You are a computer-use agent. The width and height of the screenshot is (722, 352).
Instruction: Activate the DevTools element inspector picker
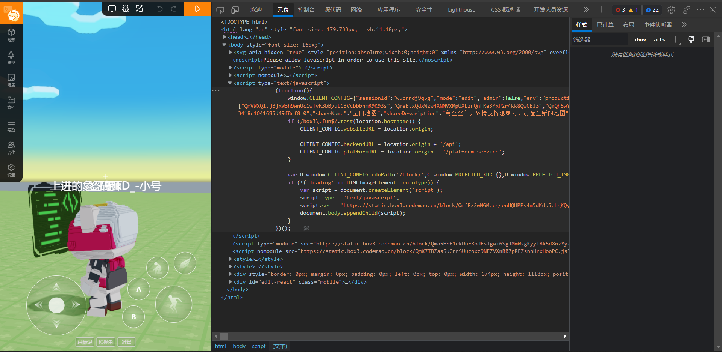pos(220,10)
